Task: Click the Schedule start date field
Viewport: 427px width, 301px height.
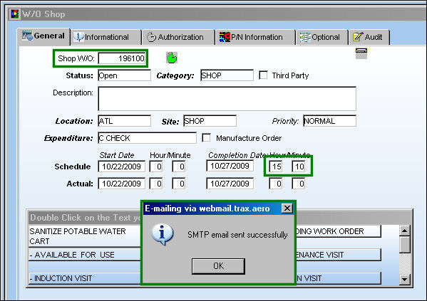Action: (121, 167)
